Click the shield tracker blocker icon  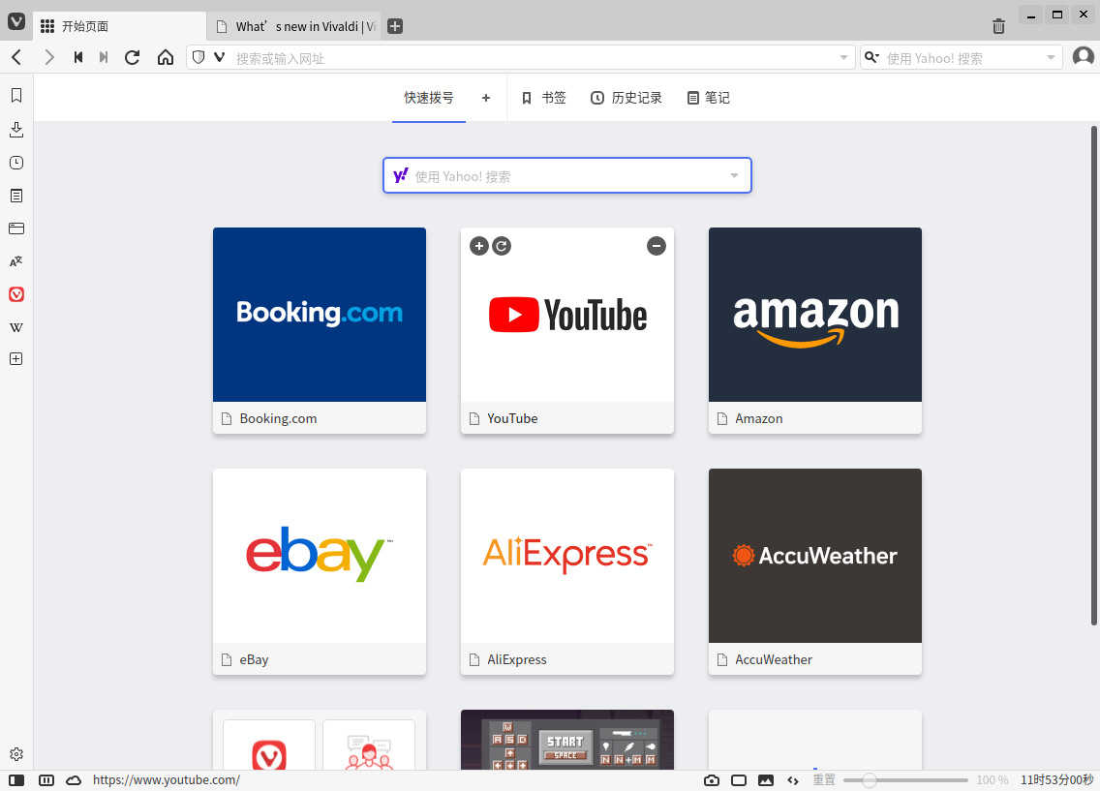tap(199, 57)
